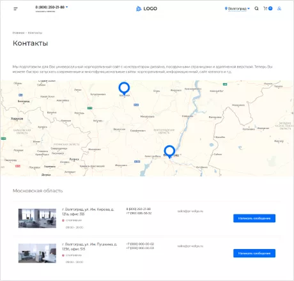Click the second office email address
This screenshot has width=294, height=281.
coord(190,246)
